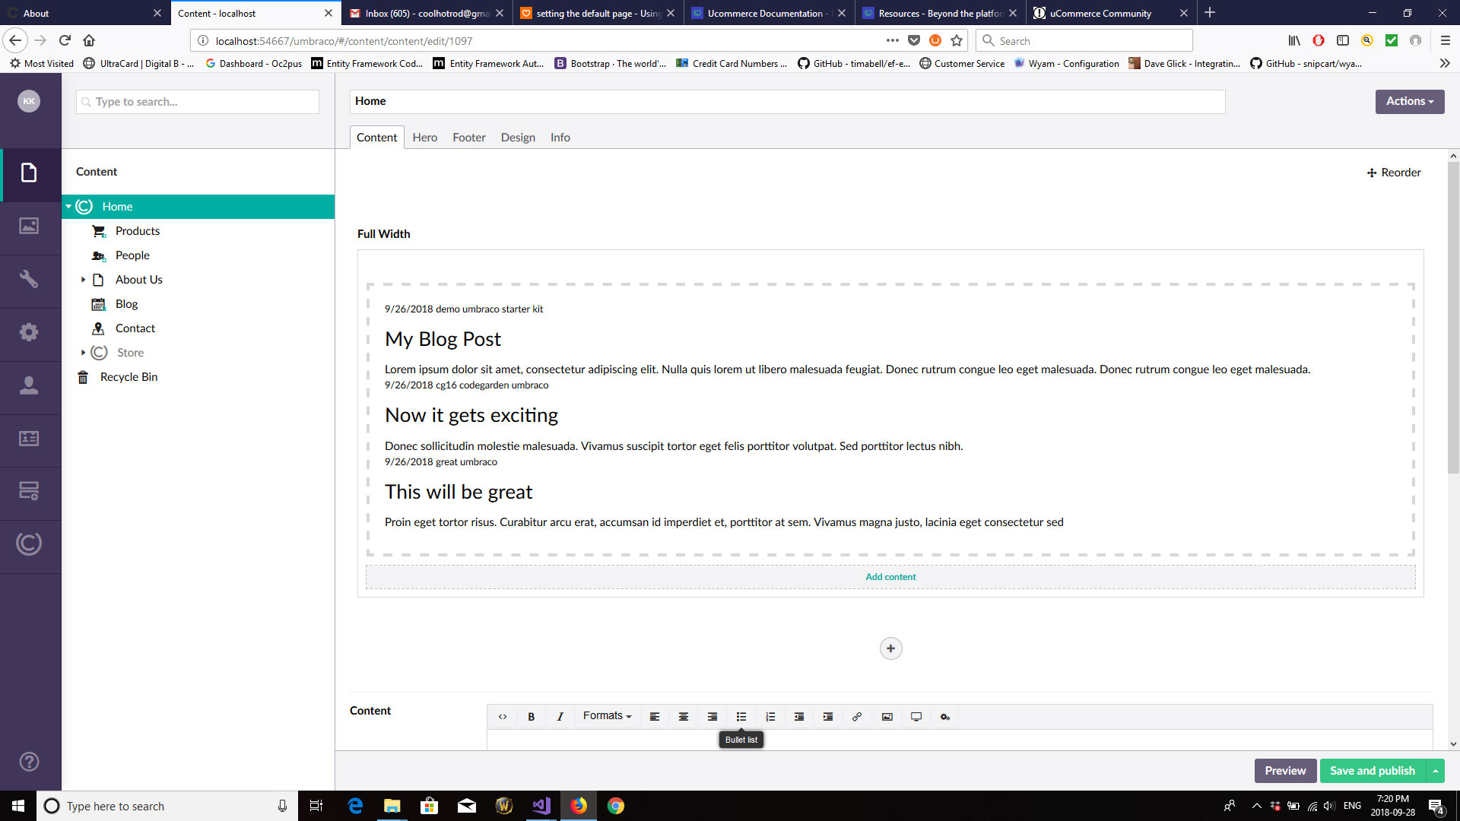This screenshot has height=821, width=1460.
Task: Click the Umbraco tree search field
Action: [x=198, y=102]
